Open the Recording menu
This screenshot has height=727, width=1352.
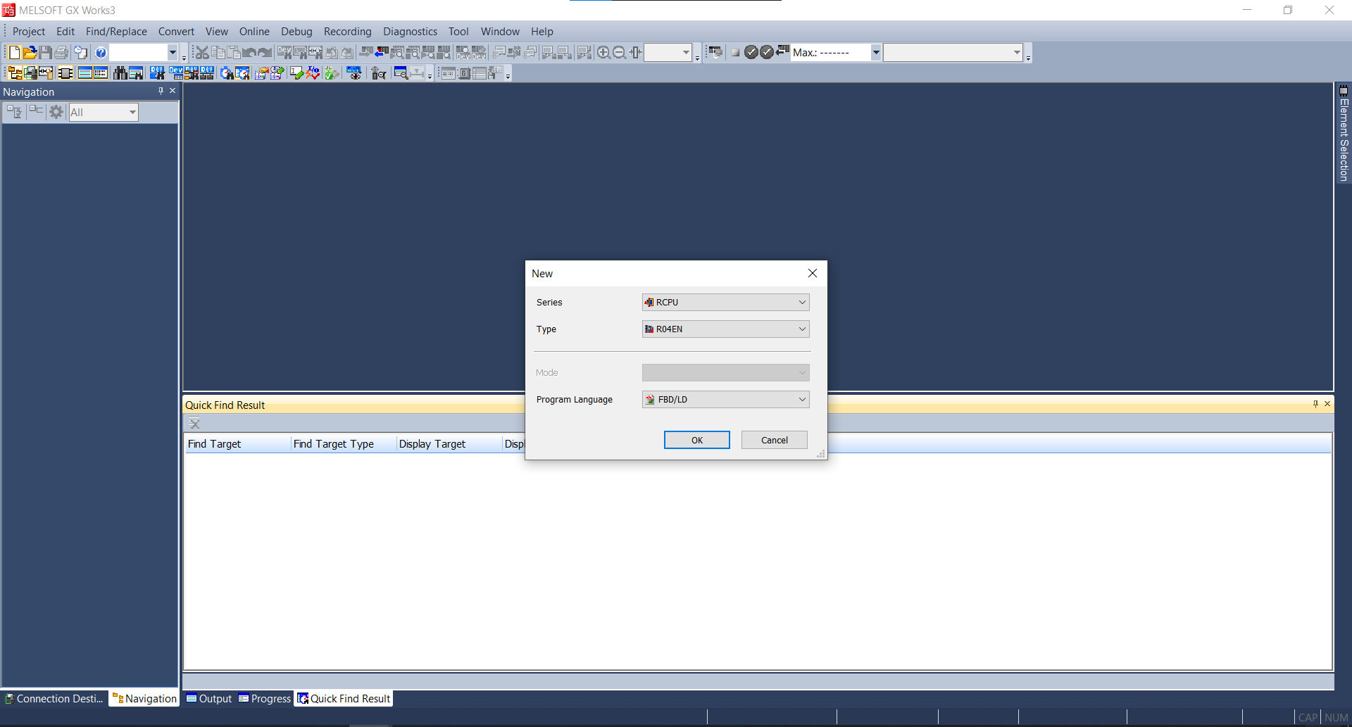347,32
